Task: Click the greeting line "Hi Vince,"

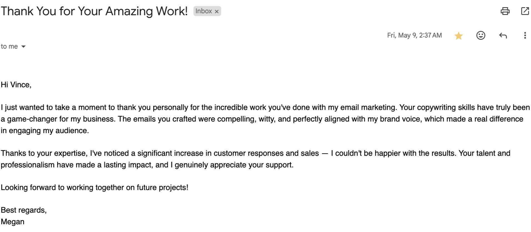Action: pos(16,85)
